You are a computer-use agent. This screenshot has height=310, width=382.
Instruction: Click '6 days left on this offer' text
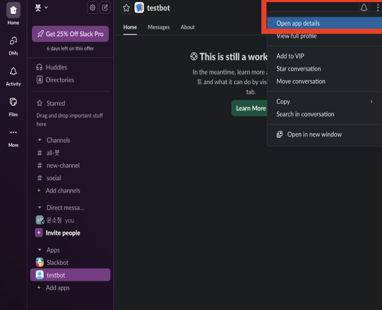[70, 48]
